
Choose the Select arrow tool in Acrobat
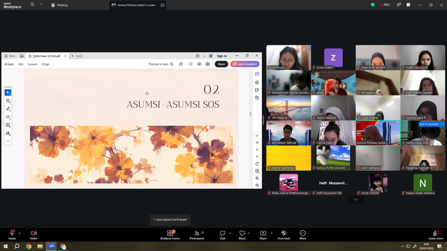(x=8, y=93)
